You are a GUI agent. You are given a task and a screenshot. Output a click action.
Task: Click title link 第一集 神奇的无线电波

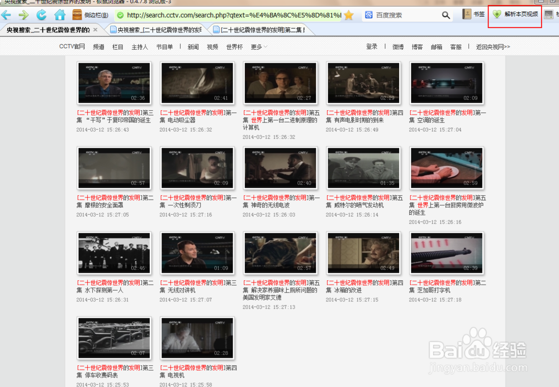(x=281, y=201)
